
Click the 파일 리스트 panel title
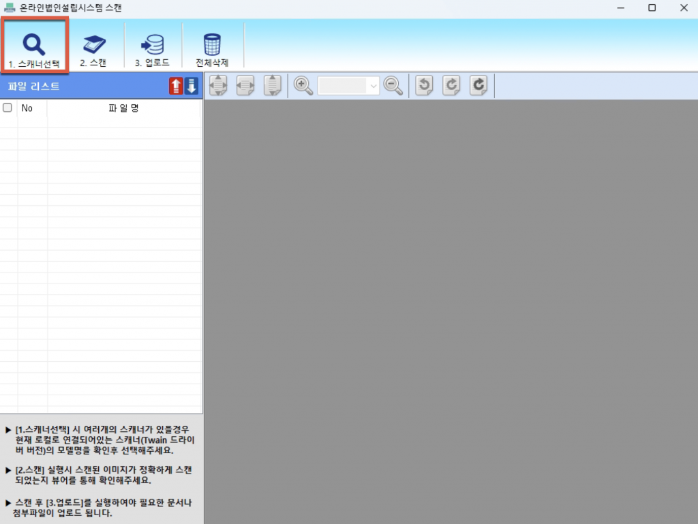(x=34, y=87)
